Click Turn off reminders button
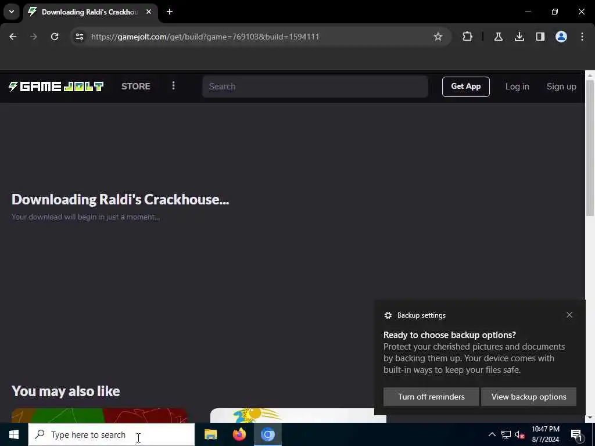The height and width of the screenshot is (446, 595). click(x=431, y=397)
